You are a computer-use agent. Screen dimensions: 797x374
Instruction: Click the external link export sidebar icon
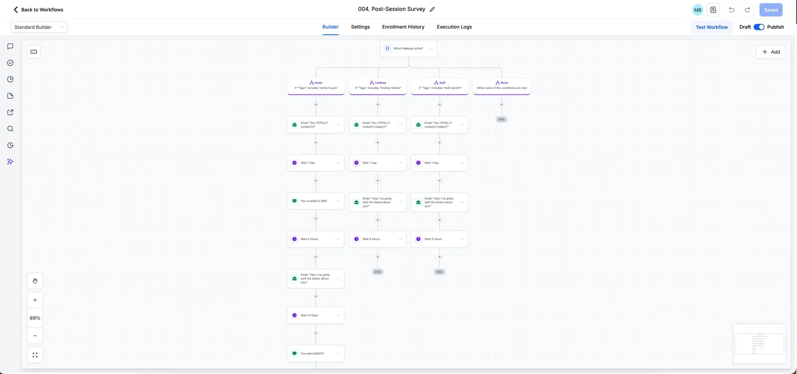click(x=10, y=112)
